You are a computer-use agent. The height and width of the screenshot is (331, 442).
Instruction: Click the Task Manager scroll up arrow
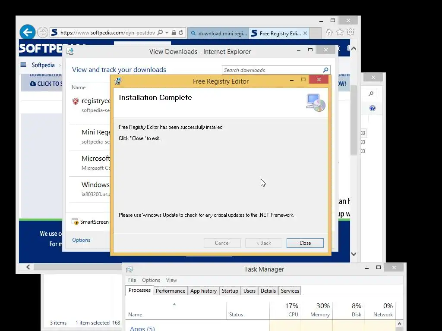[x=399, y=324]
